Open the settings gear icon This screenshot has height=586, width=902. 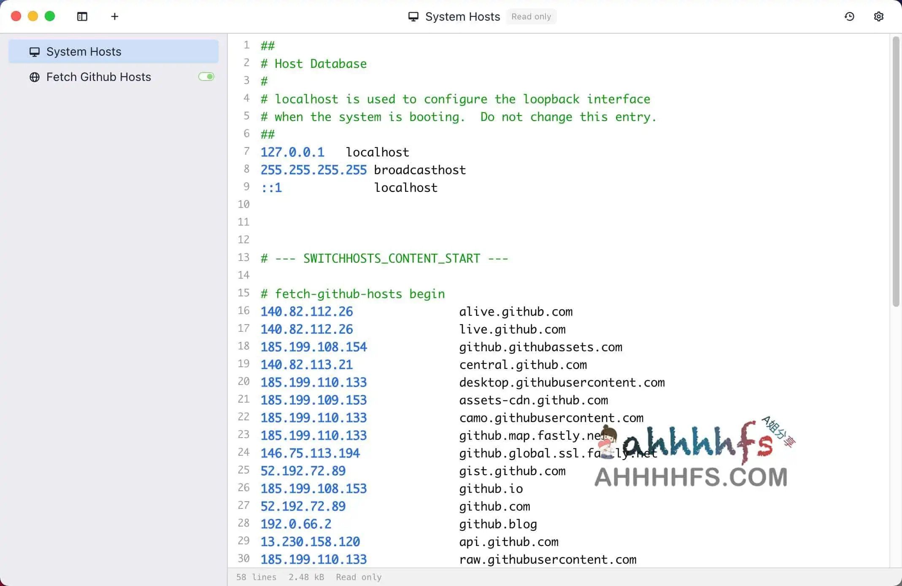[878, 16]
